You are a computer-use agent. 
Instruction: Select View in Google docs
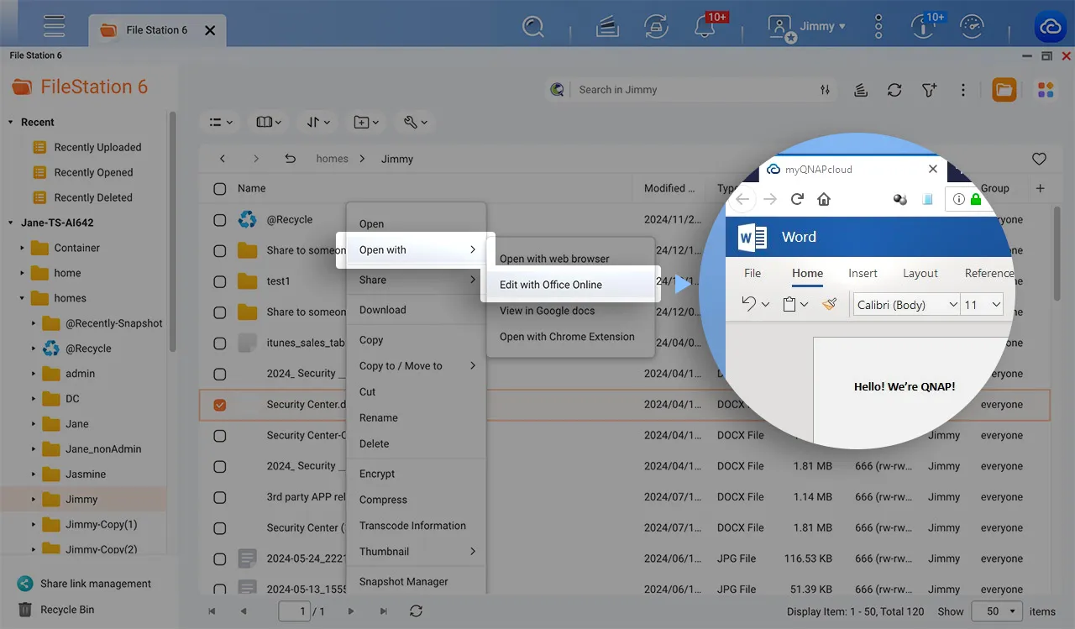click(569, 311)
